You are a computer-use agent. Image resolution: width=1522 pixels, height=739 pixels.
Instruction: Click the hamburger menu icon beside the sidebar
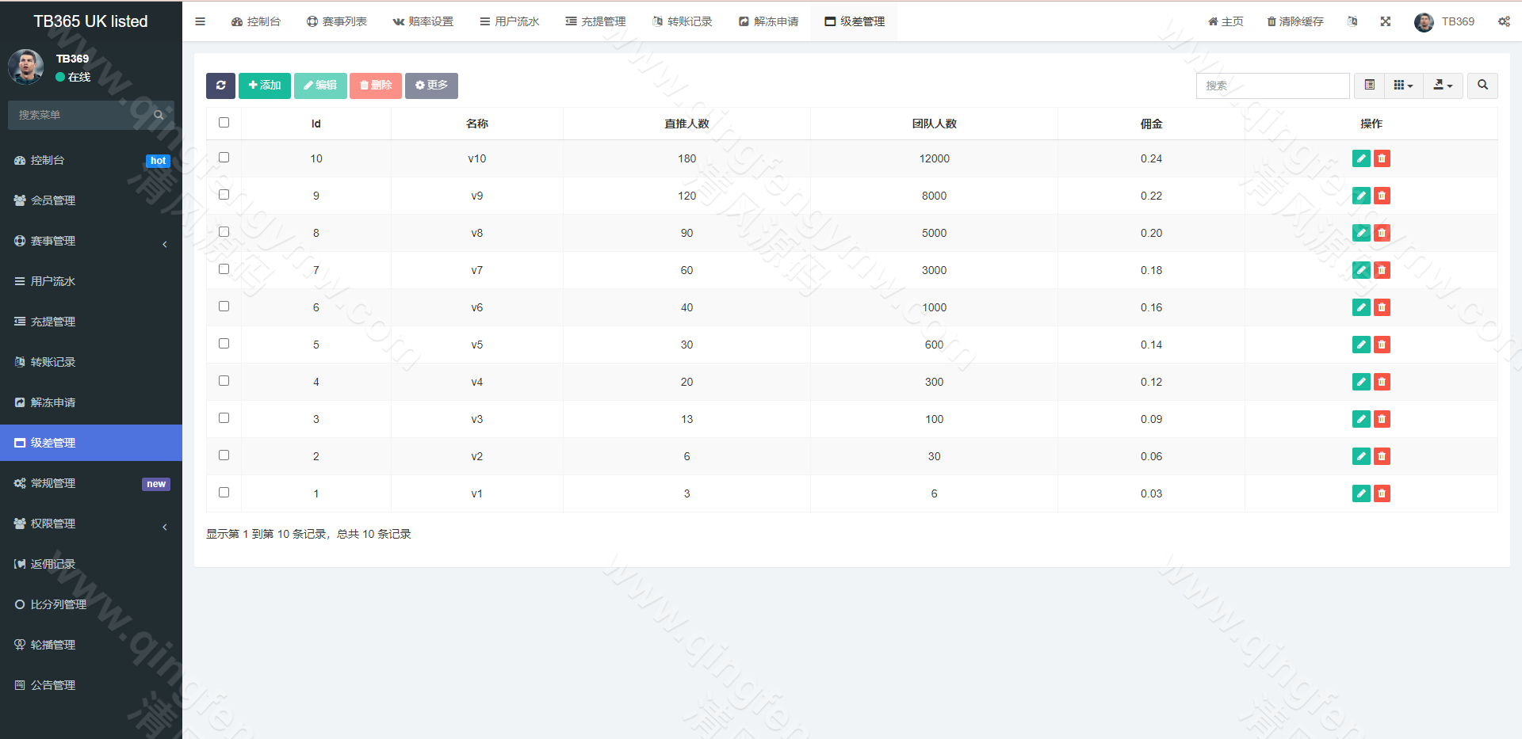coord(200,21)
